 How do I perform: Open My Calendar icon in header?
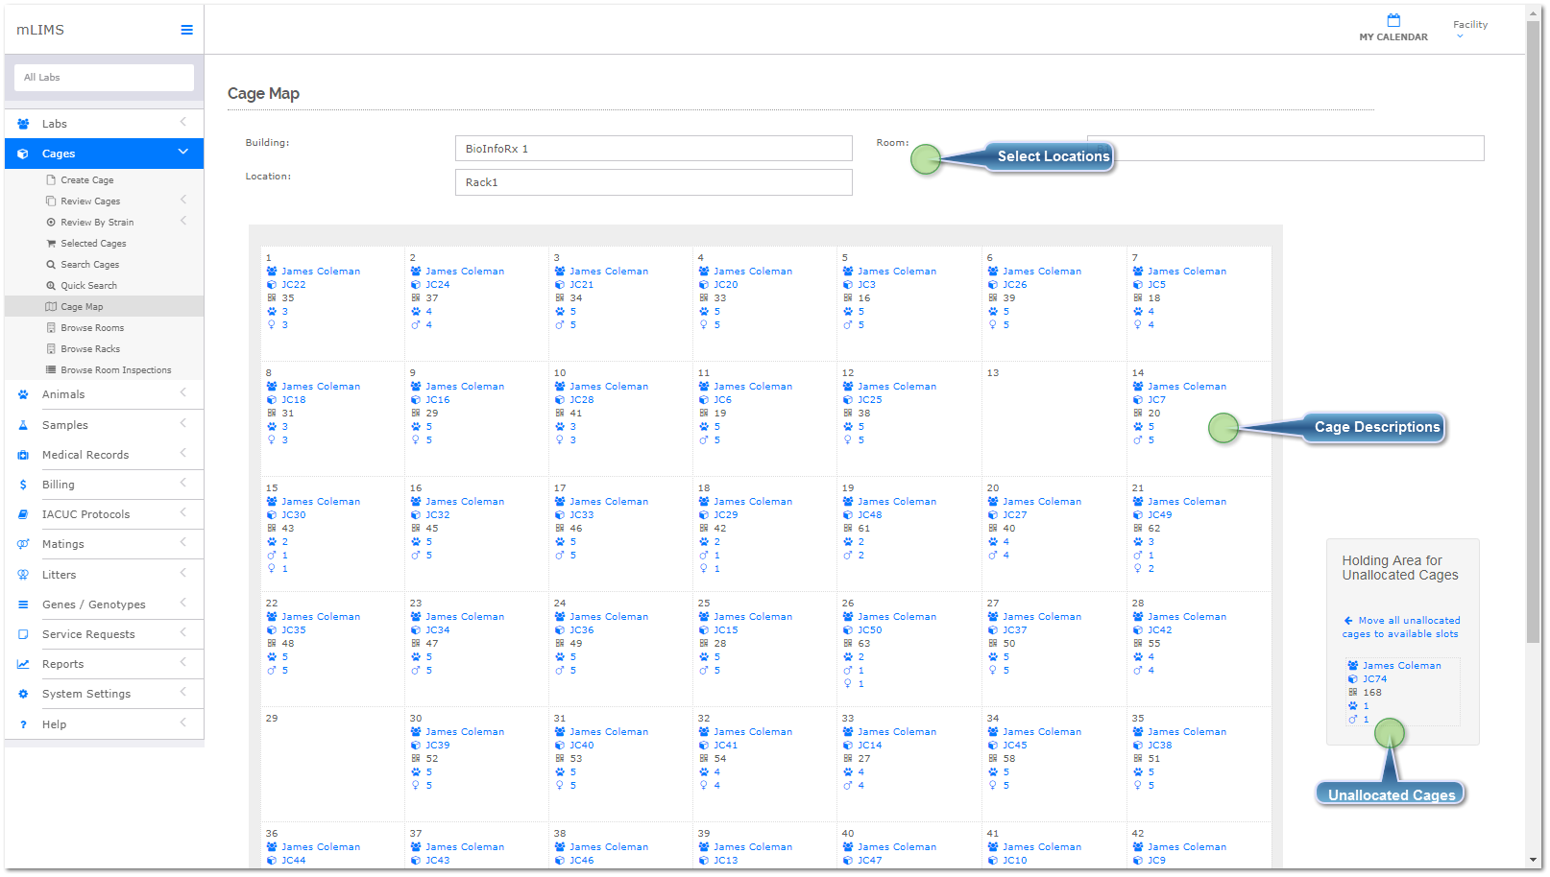point(1393,20)
